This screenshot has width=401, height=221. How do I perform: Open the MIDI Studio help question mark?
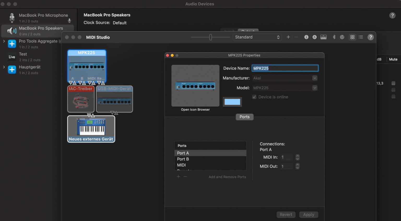coord(370,37)
